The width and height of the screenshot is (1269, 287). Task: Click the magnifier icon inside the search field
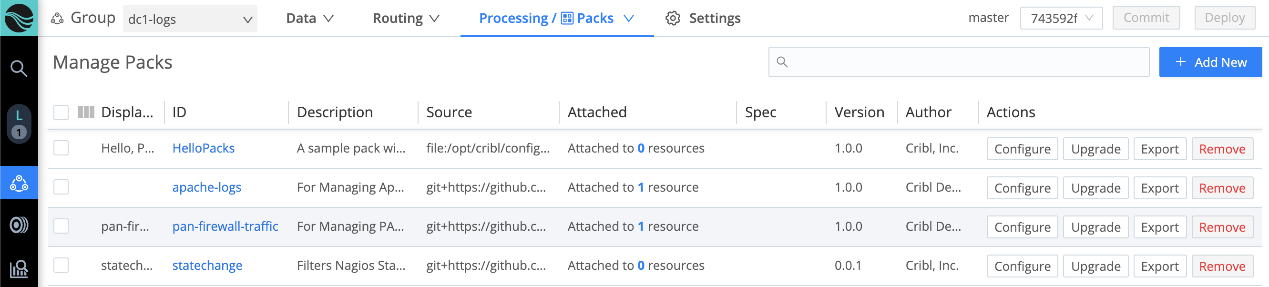pos(783,61)
